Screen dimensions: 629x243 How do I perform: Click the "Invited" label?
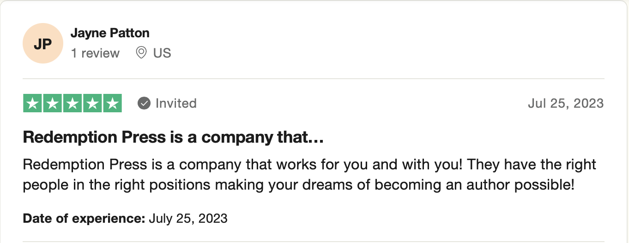(x=176, y=103)
